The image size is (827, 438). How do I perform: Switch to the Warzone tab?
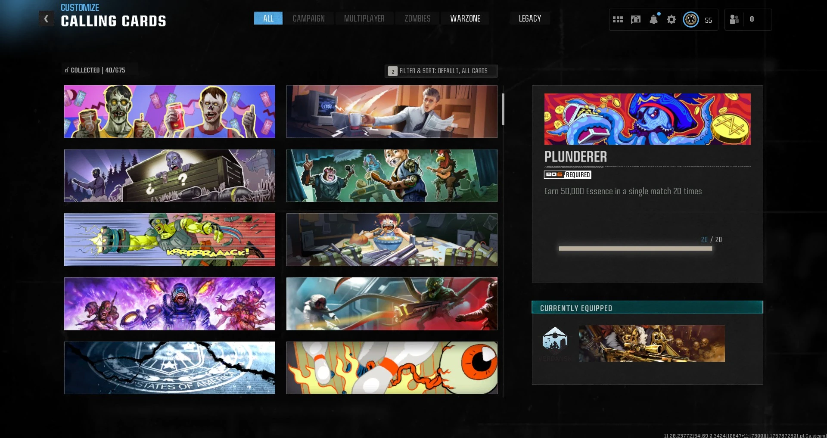point(465,19)
